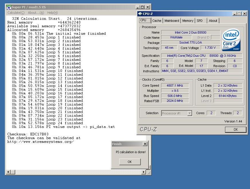The image size is (250, 189).
Task: Click the 'Allocated memory' line in Super PI
Action: point(44,30)
